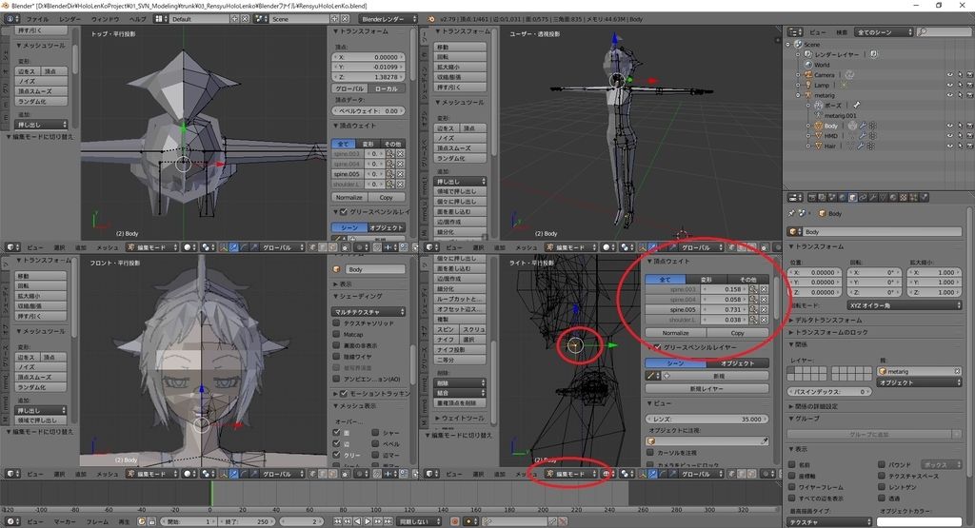Enable the 裏面の非表示 checkbox
This screenshot has height=528, width=975.
(336, 345)
